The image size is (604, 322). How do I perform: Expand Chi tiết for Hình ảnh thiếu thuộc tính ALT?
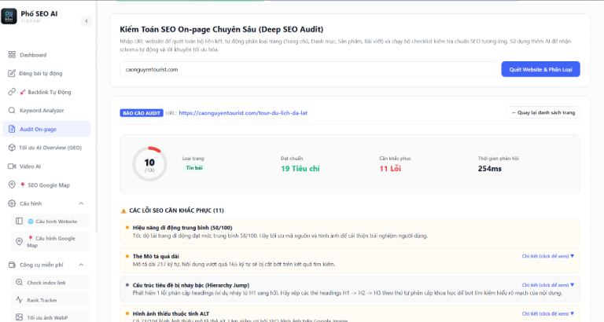(x=547, y=313)
